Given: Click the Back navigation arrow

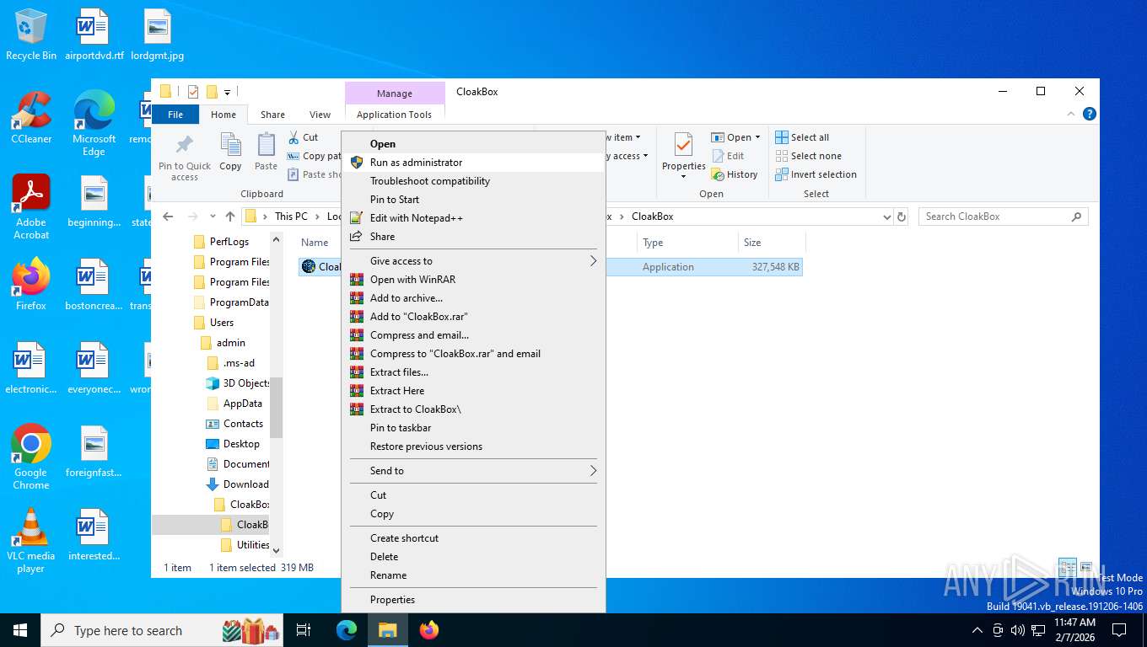Looking at the screenshot, I should coord(168,217).
